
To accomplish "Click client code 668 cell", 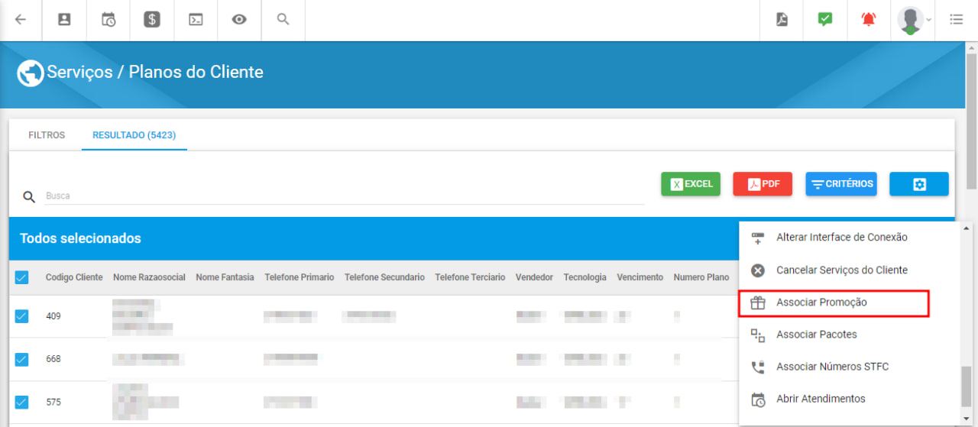I will pos(53,359).
